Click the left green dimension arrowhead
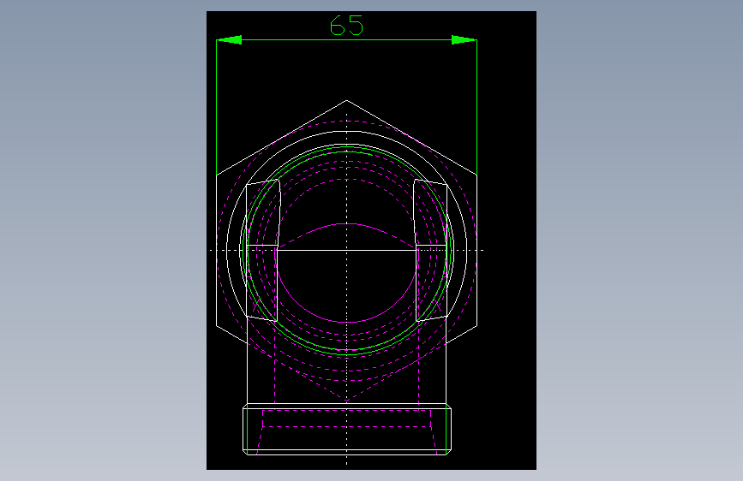This screenshot has height=481, width=743. (230, 39)
